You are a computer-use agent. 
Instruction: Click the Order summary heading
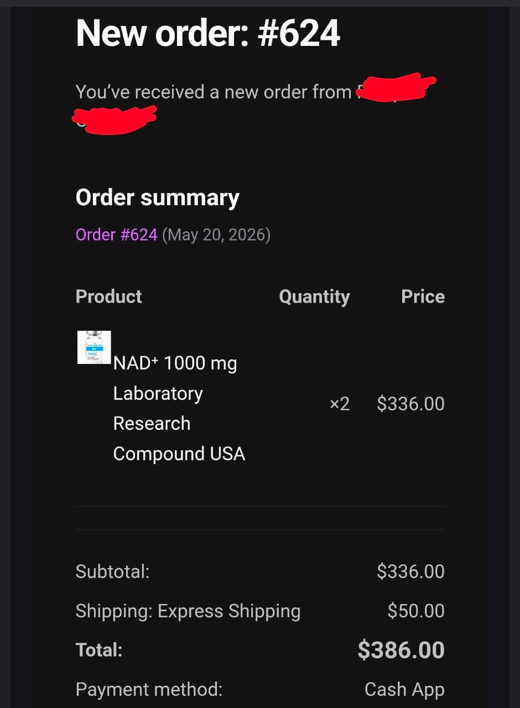click(157, 198)
